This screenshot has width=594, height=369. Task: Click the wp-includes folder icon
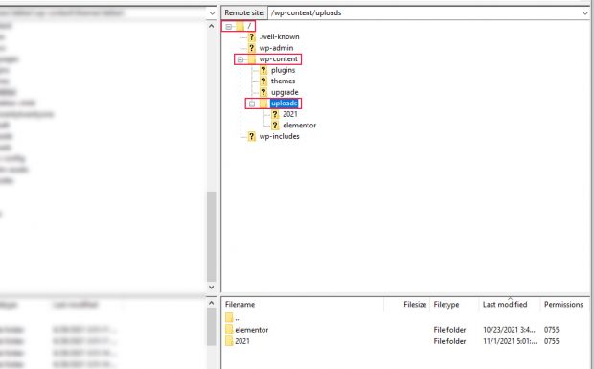(252, 136)
